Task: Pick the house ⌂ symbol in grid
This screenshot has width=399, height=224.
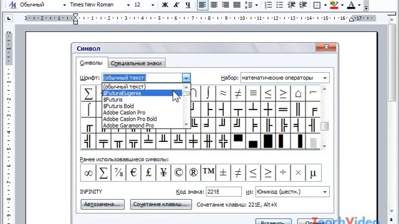Action: [298, 93]
